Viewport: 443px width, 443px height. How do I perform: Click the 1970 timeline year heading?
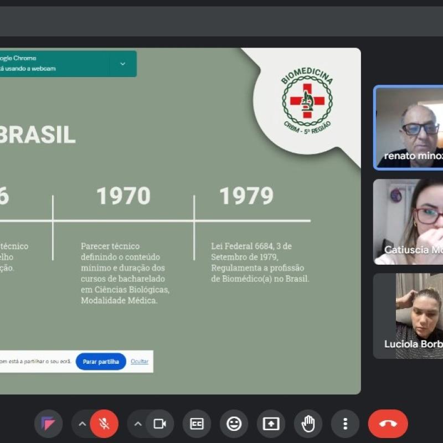[123, 196]
